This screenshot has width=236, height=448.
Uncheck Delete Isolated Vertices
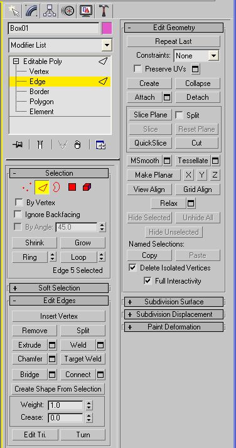(x=132, y=268)
